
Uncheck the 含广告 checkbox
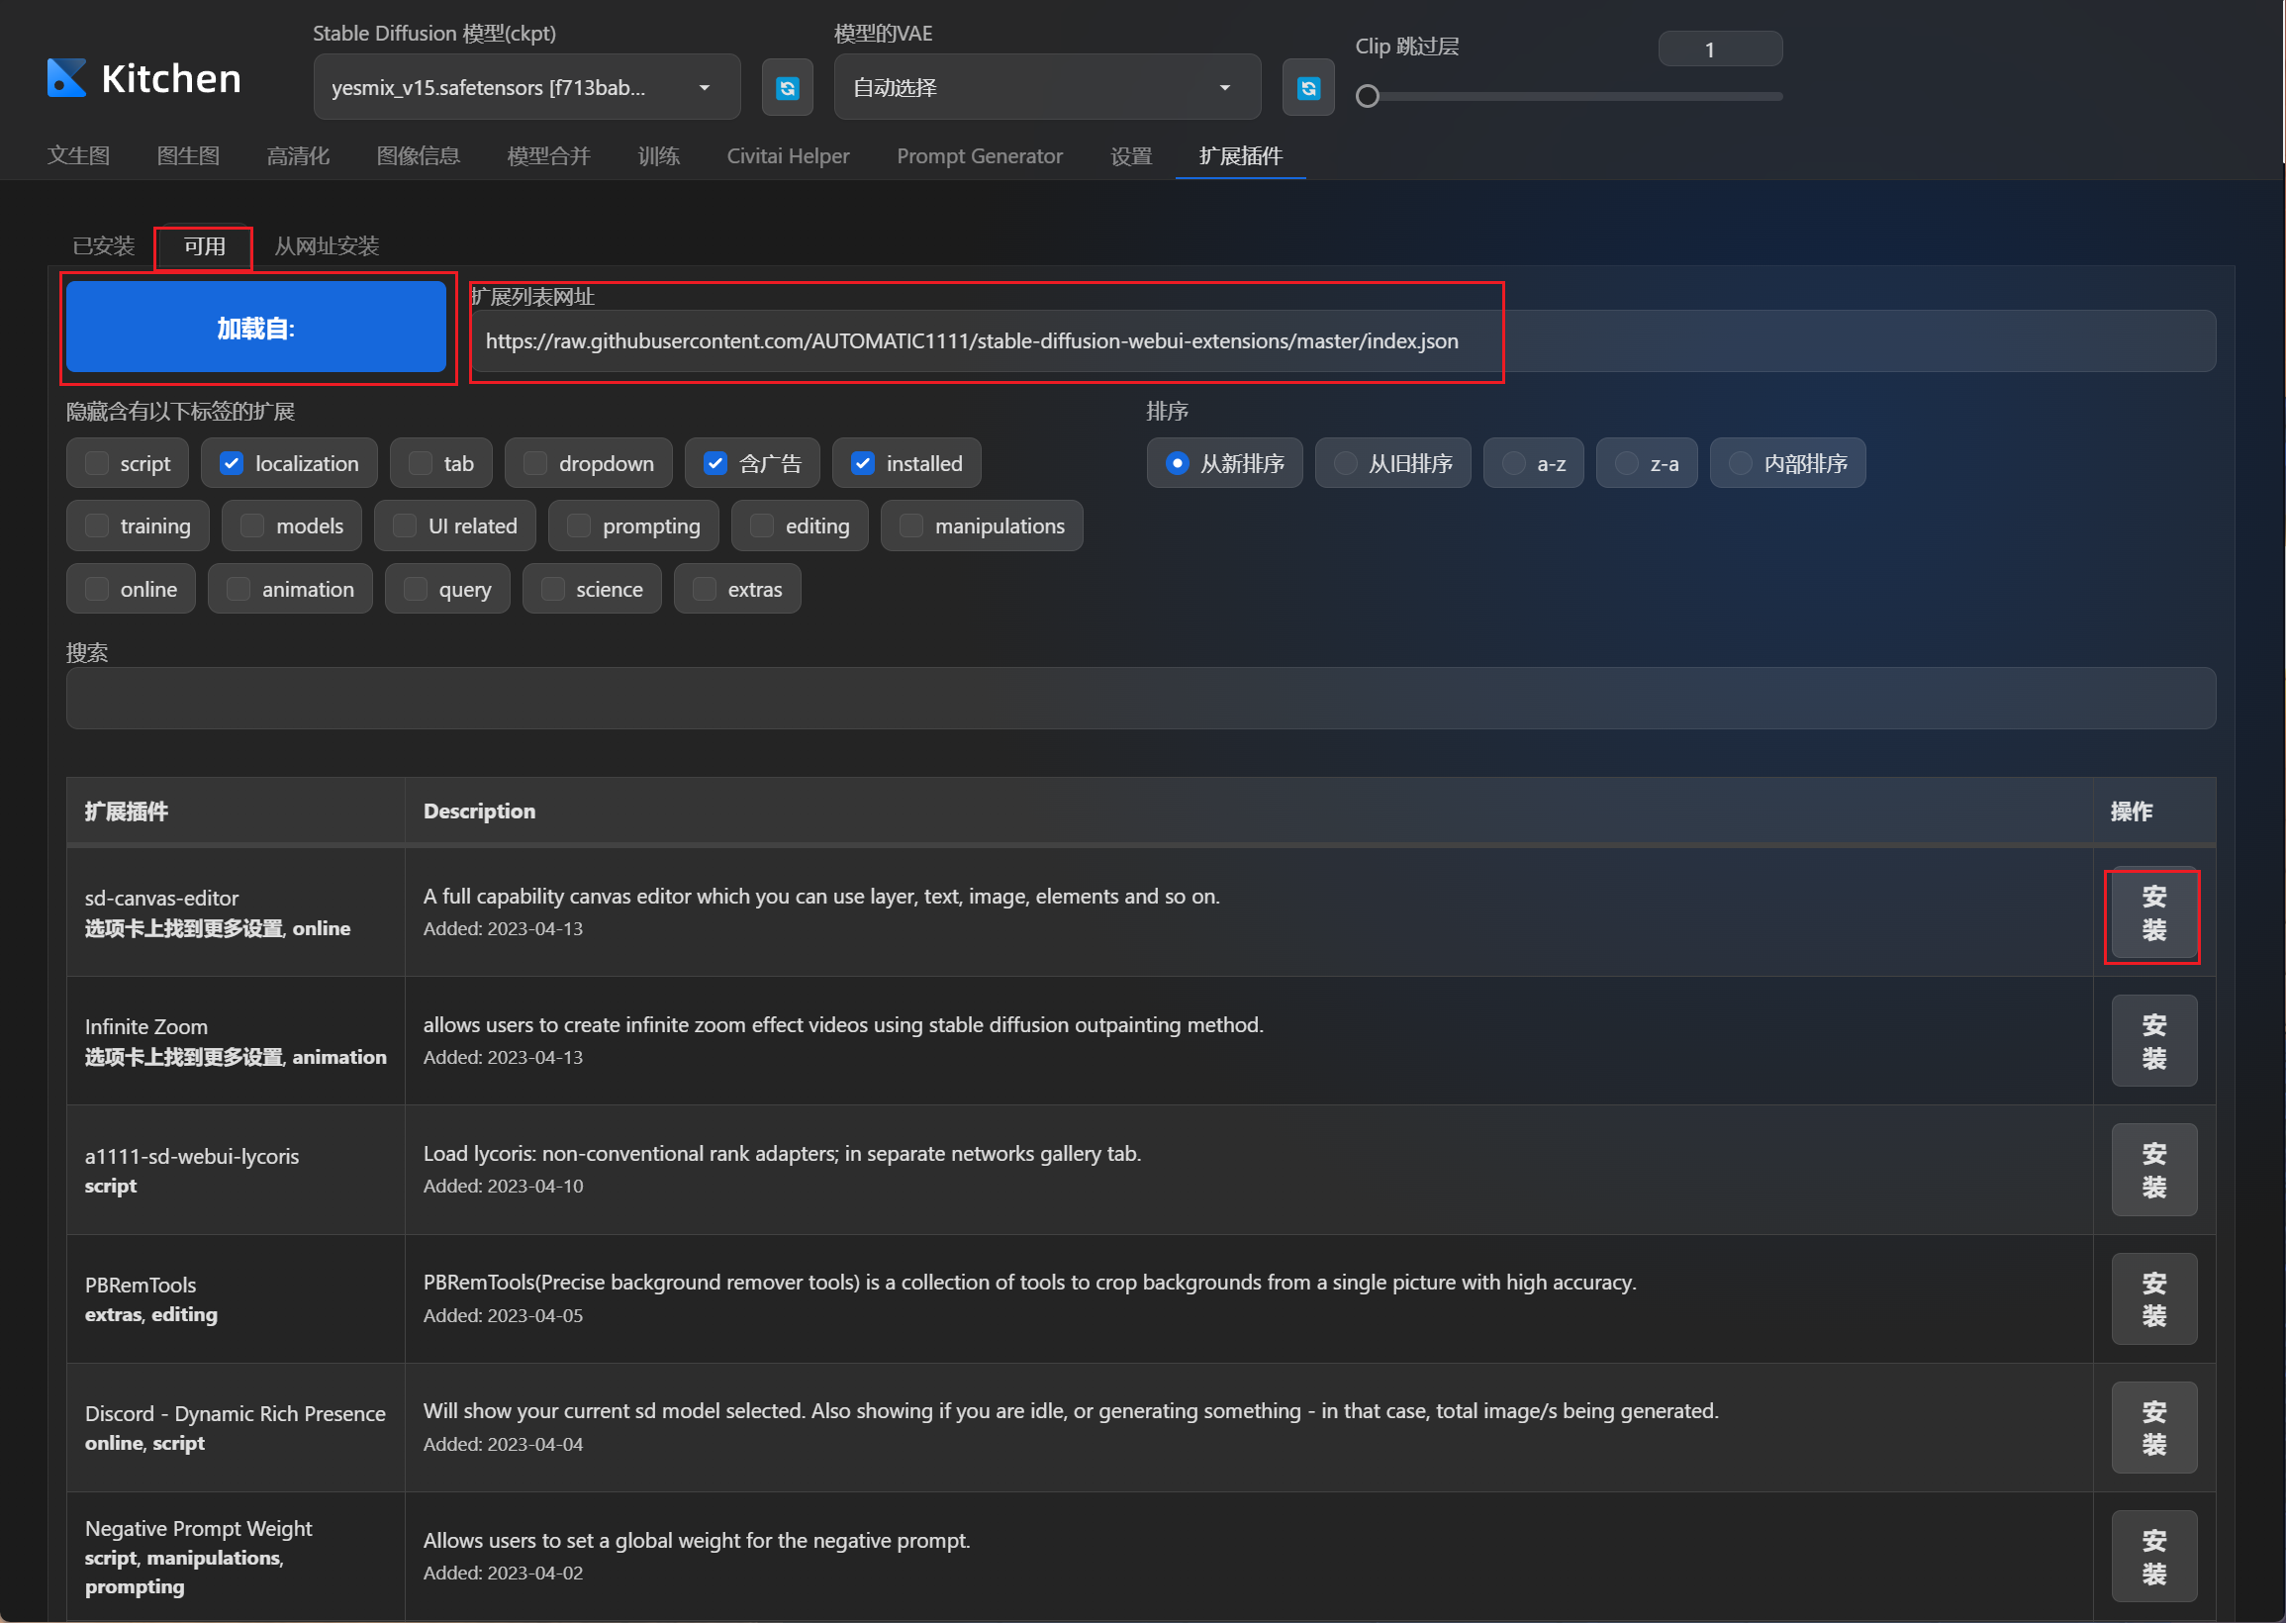[x=715, y=463]
